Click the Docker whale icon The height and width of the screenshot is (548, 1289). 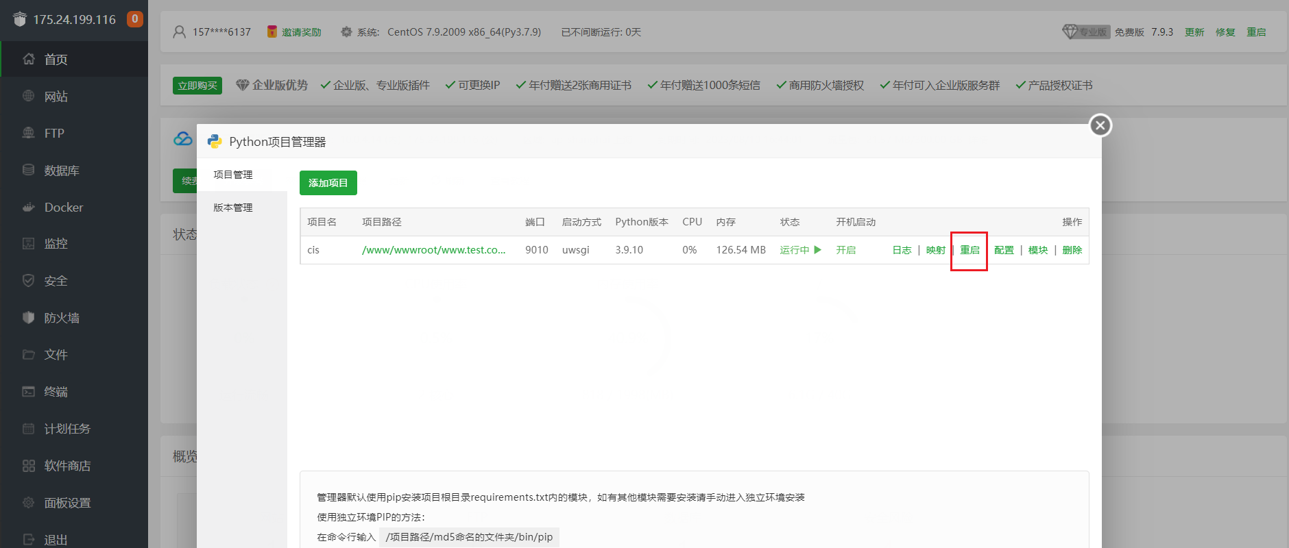[29, 207]
